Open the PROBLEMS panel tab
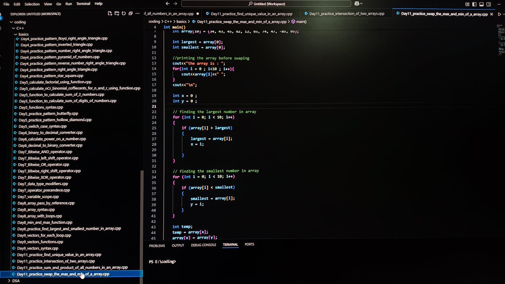Screen dimensions: 505x284 (x=157, y=245)
